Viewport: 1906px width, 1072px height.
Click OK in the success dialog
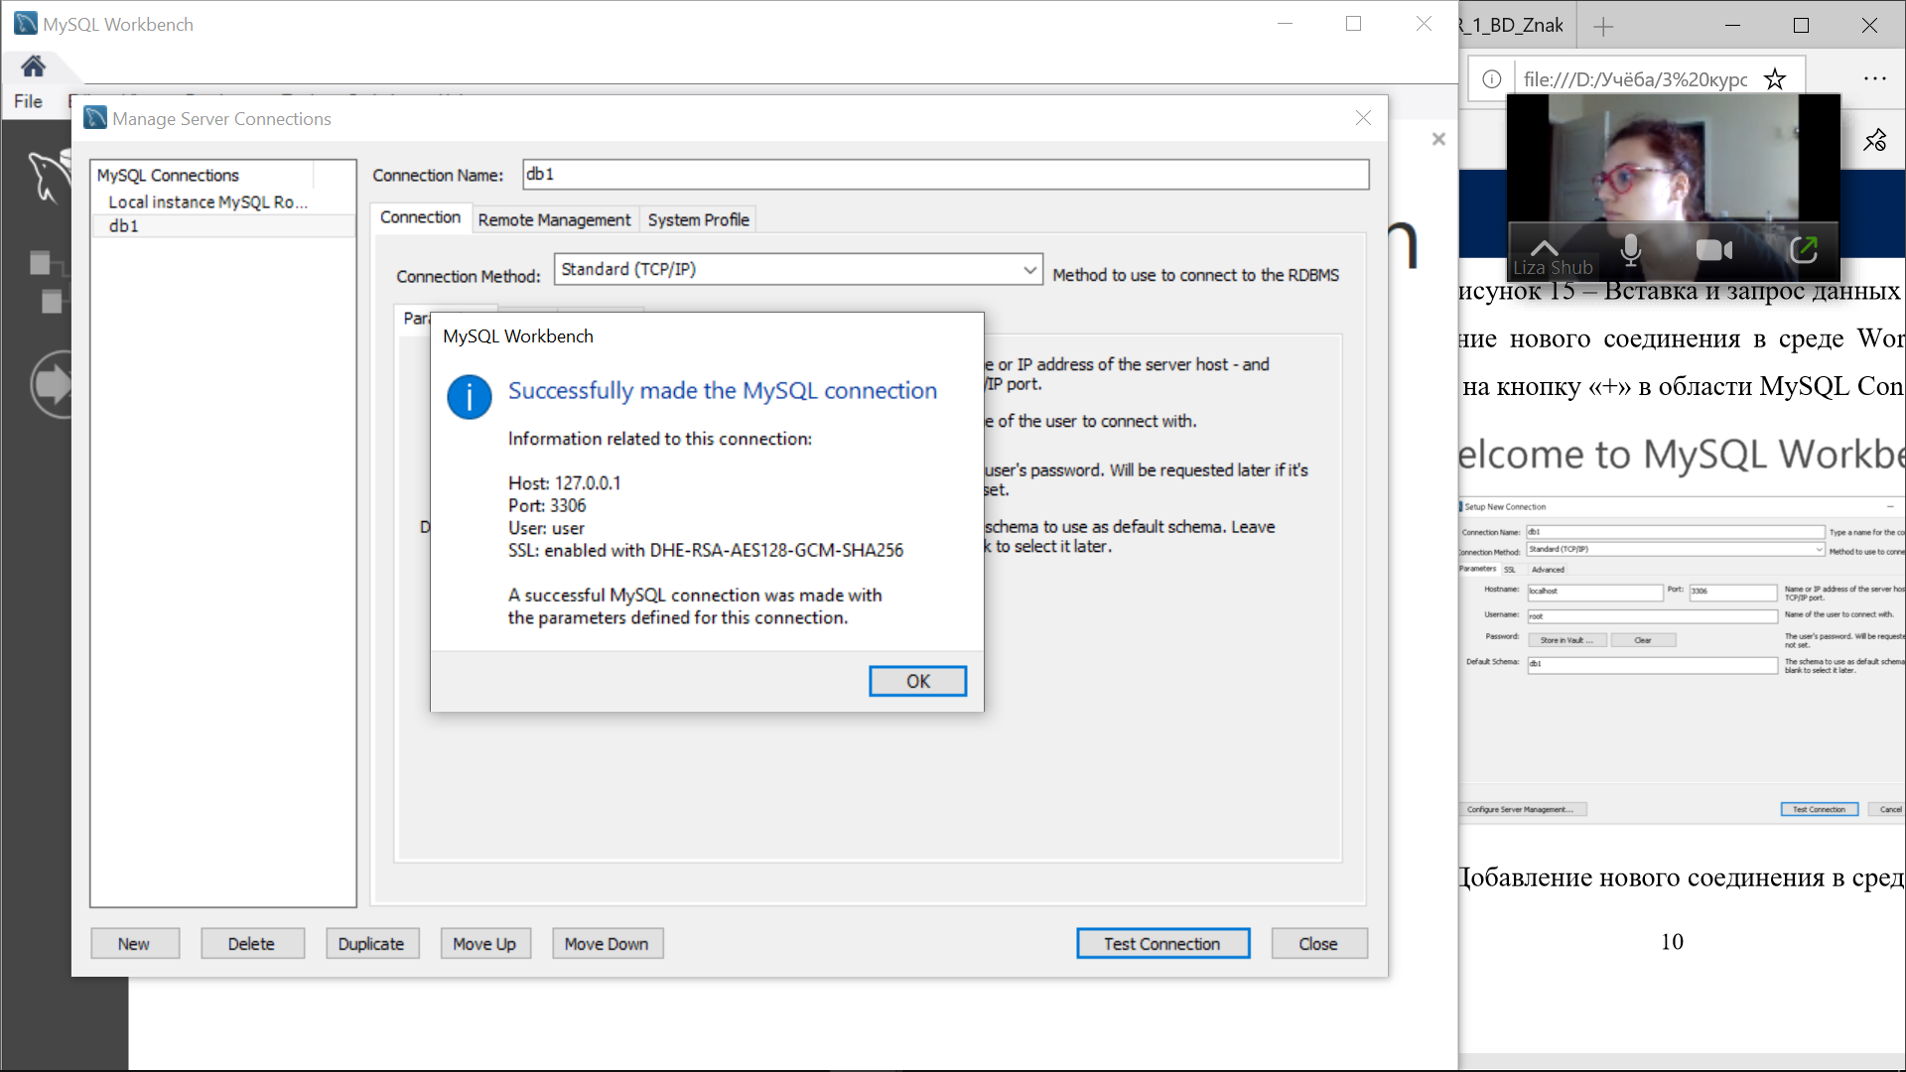coord(917,681)
